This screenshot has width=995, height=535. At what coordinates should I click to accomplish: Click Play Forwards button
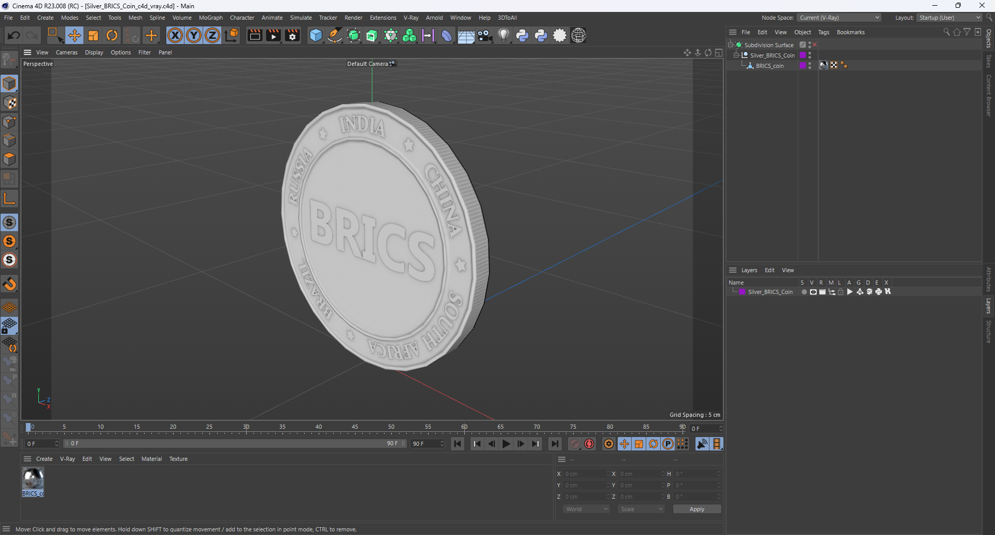click(506, 444)
